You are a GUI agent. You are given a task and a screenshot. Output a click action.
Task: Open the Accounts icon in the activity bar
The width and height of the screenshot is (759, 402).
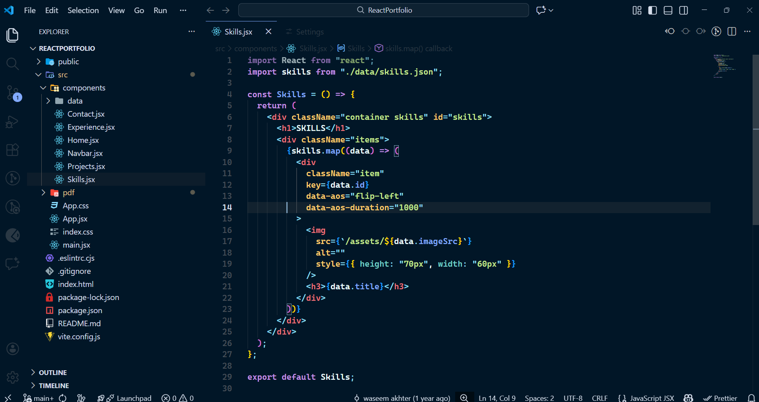click(x=12, y=349)
